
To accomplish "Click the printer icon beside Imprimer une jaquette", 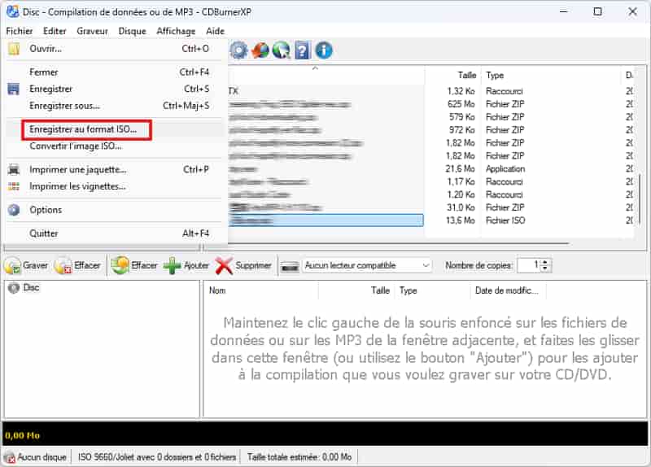I will [14, 170].
